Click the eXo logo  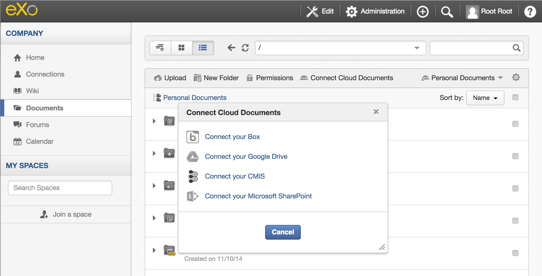click(22, 9)
